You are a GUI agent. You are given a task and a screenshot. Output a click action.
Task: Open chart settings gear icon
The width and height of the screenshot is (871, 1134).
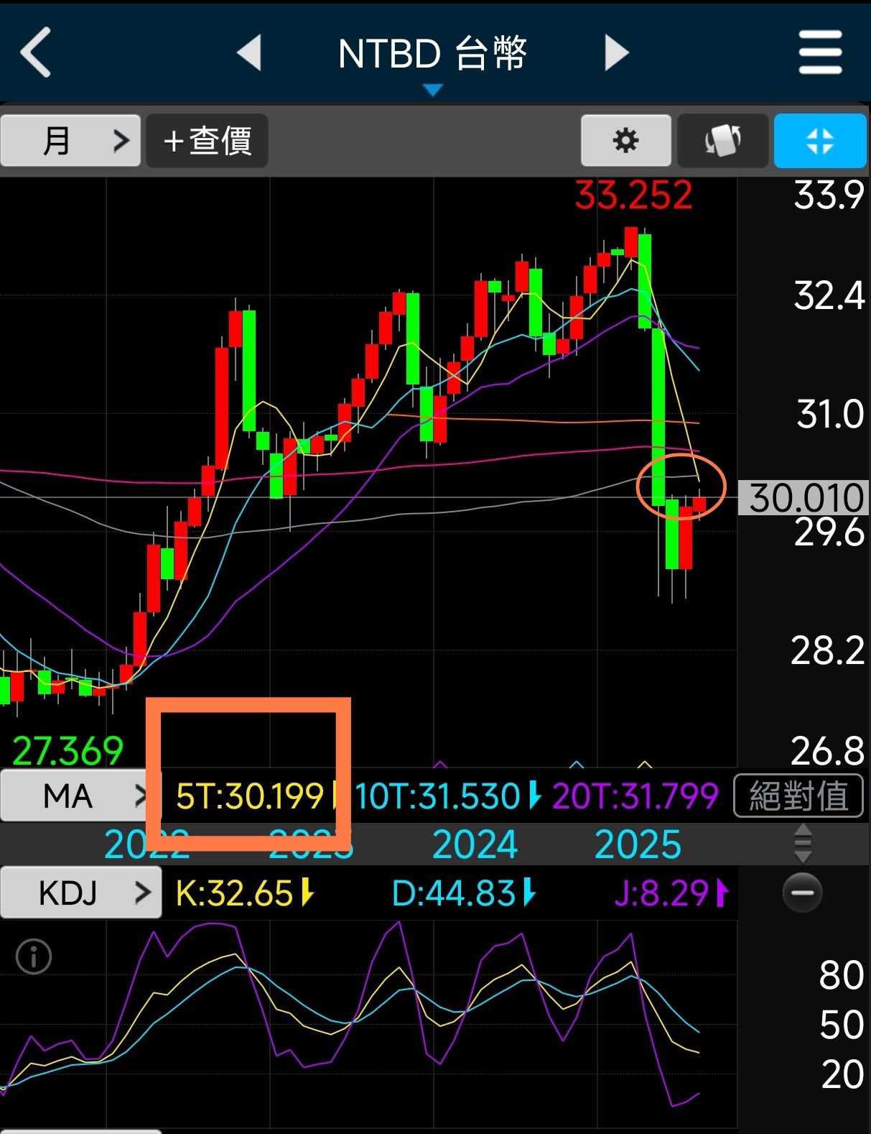pos(625,140)
